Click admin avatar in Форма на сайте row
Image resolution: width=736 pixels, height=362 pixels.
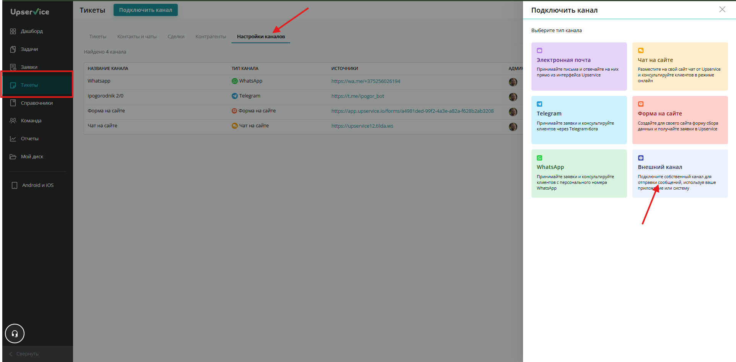tap(513, 112)
